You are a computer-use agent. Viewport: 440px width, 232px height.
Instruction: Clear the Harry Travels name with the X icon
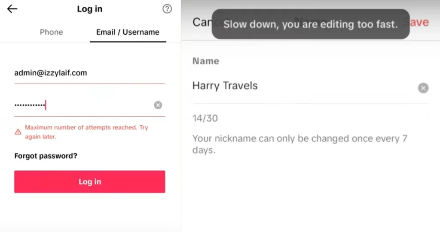pyautogui.click(x=423, y=88)
